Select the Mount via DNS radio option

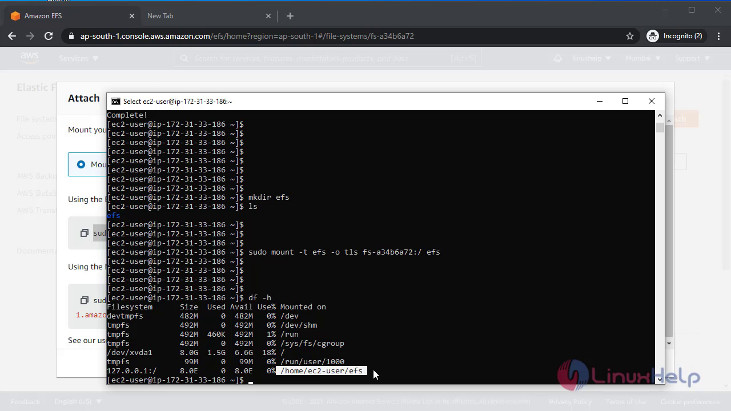click(81, 164)
